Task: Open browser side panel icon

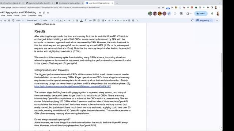Action: coord(212,7)
